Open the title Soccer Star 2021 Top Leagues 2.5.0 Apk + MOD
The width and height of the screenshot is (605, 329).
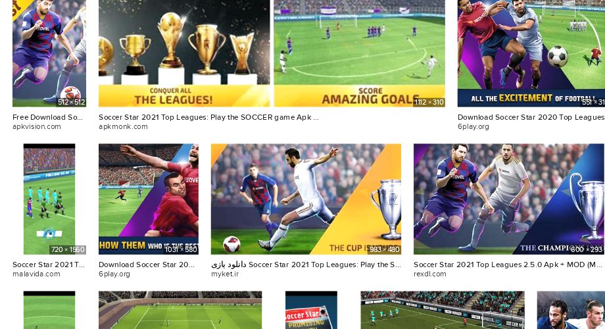tap(508, 265)
